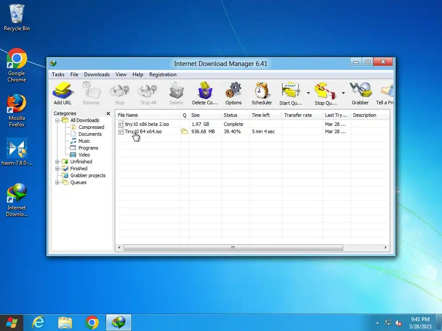442x331 pixels.
Task: Close the Categories panel
Action: 108,113
